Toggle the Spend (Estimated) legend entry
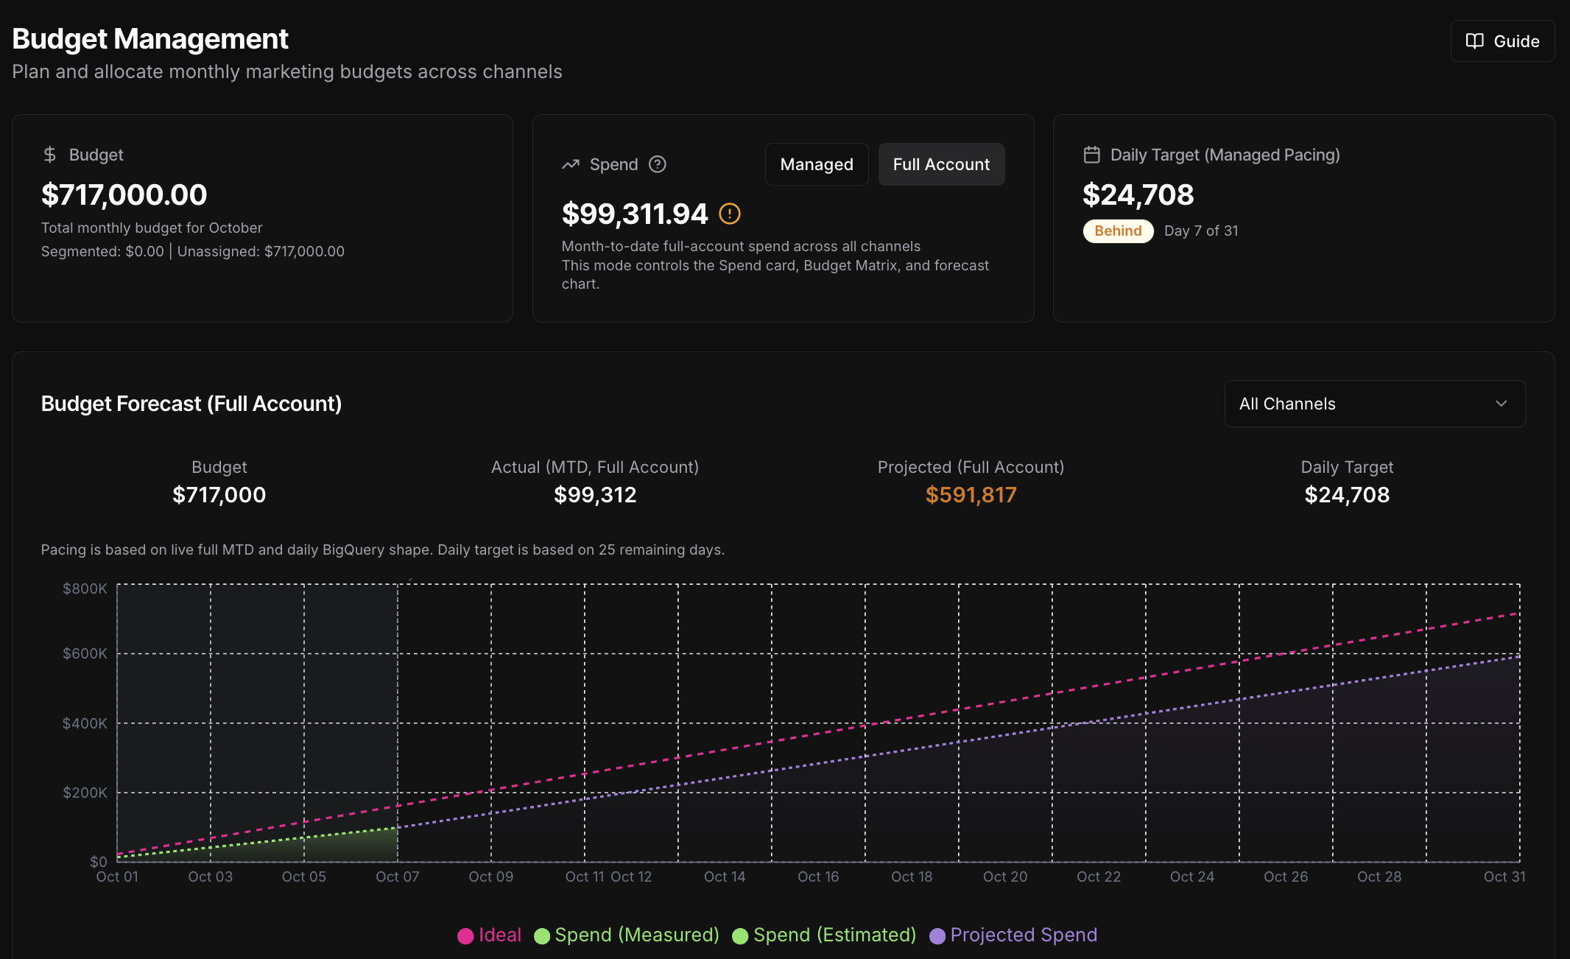The image size is (1570, 959). point(824,935)
